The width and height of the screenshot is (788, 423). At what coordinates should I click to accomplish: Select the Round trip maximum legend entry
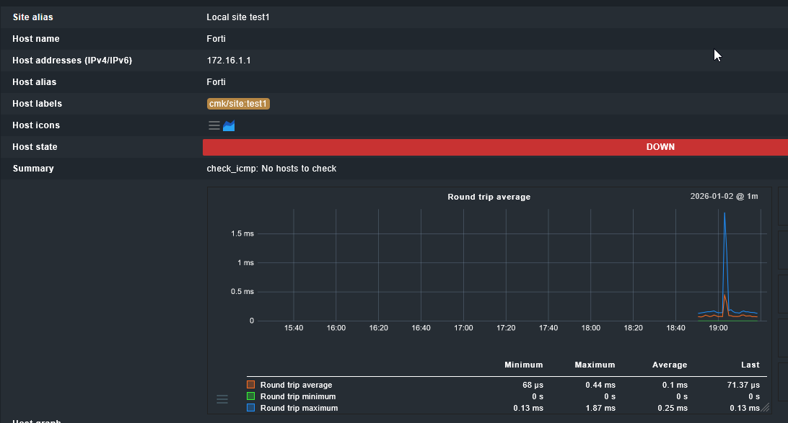click(299, 408)
